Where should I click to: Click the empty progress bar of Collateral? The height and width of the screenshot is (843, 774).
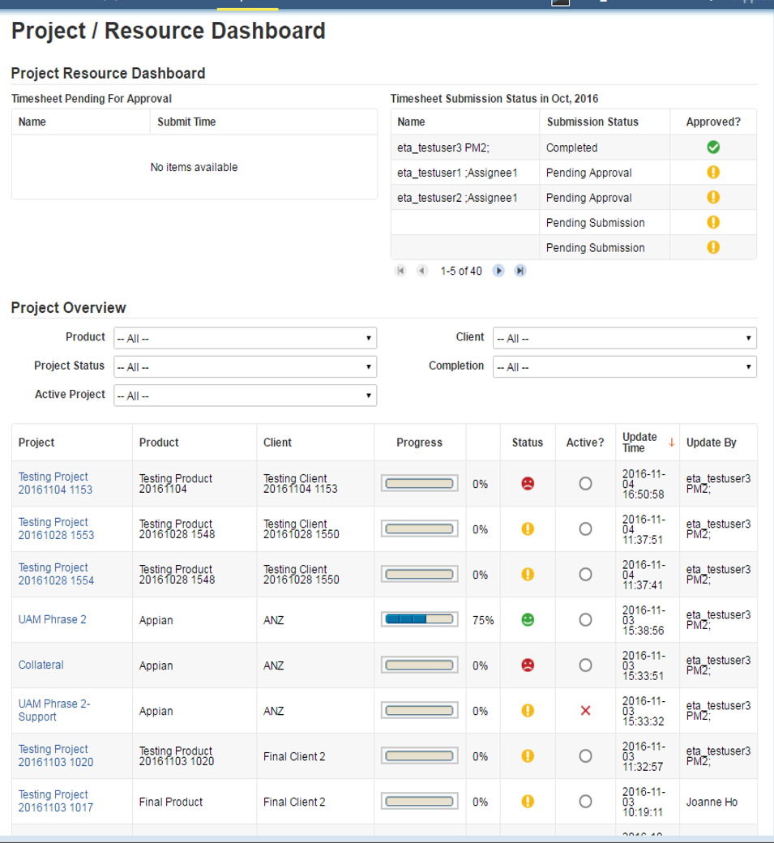tap(420, 665)
